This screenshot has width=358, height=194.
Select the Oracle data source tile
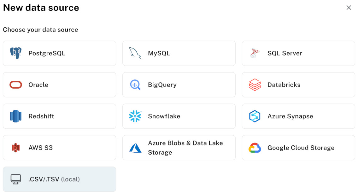(59, 85)
